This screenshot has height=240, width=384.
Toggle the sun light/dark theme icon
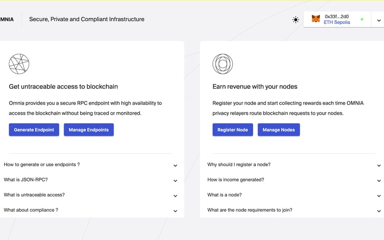296,20
